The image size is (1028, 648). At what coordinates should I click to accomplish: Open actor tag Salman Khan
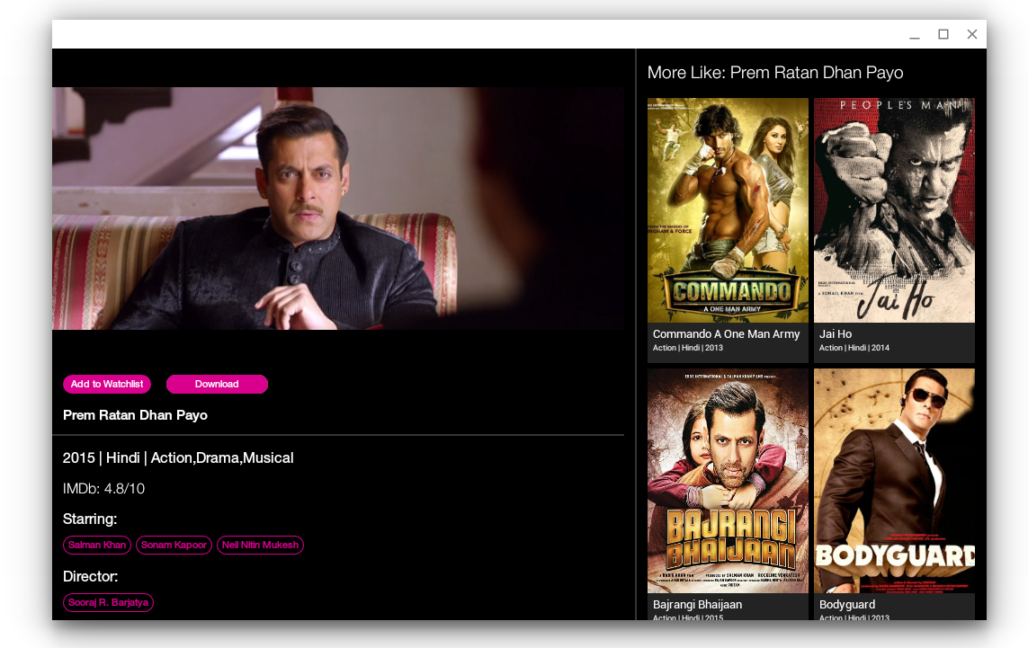click(97, 546)
